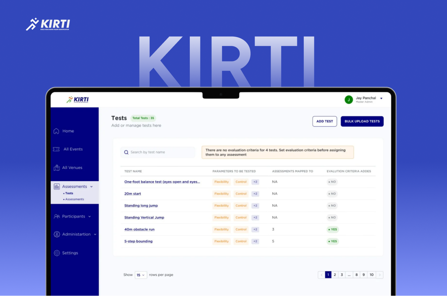Expand +2 parameters for 20m start
The image size is (447, 296).
[x=255, y=194]
